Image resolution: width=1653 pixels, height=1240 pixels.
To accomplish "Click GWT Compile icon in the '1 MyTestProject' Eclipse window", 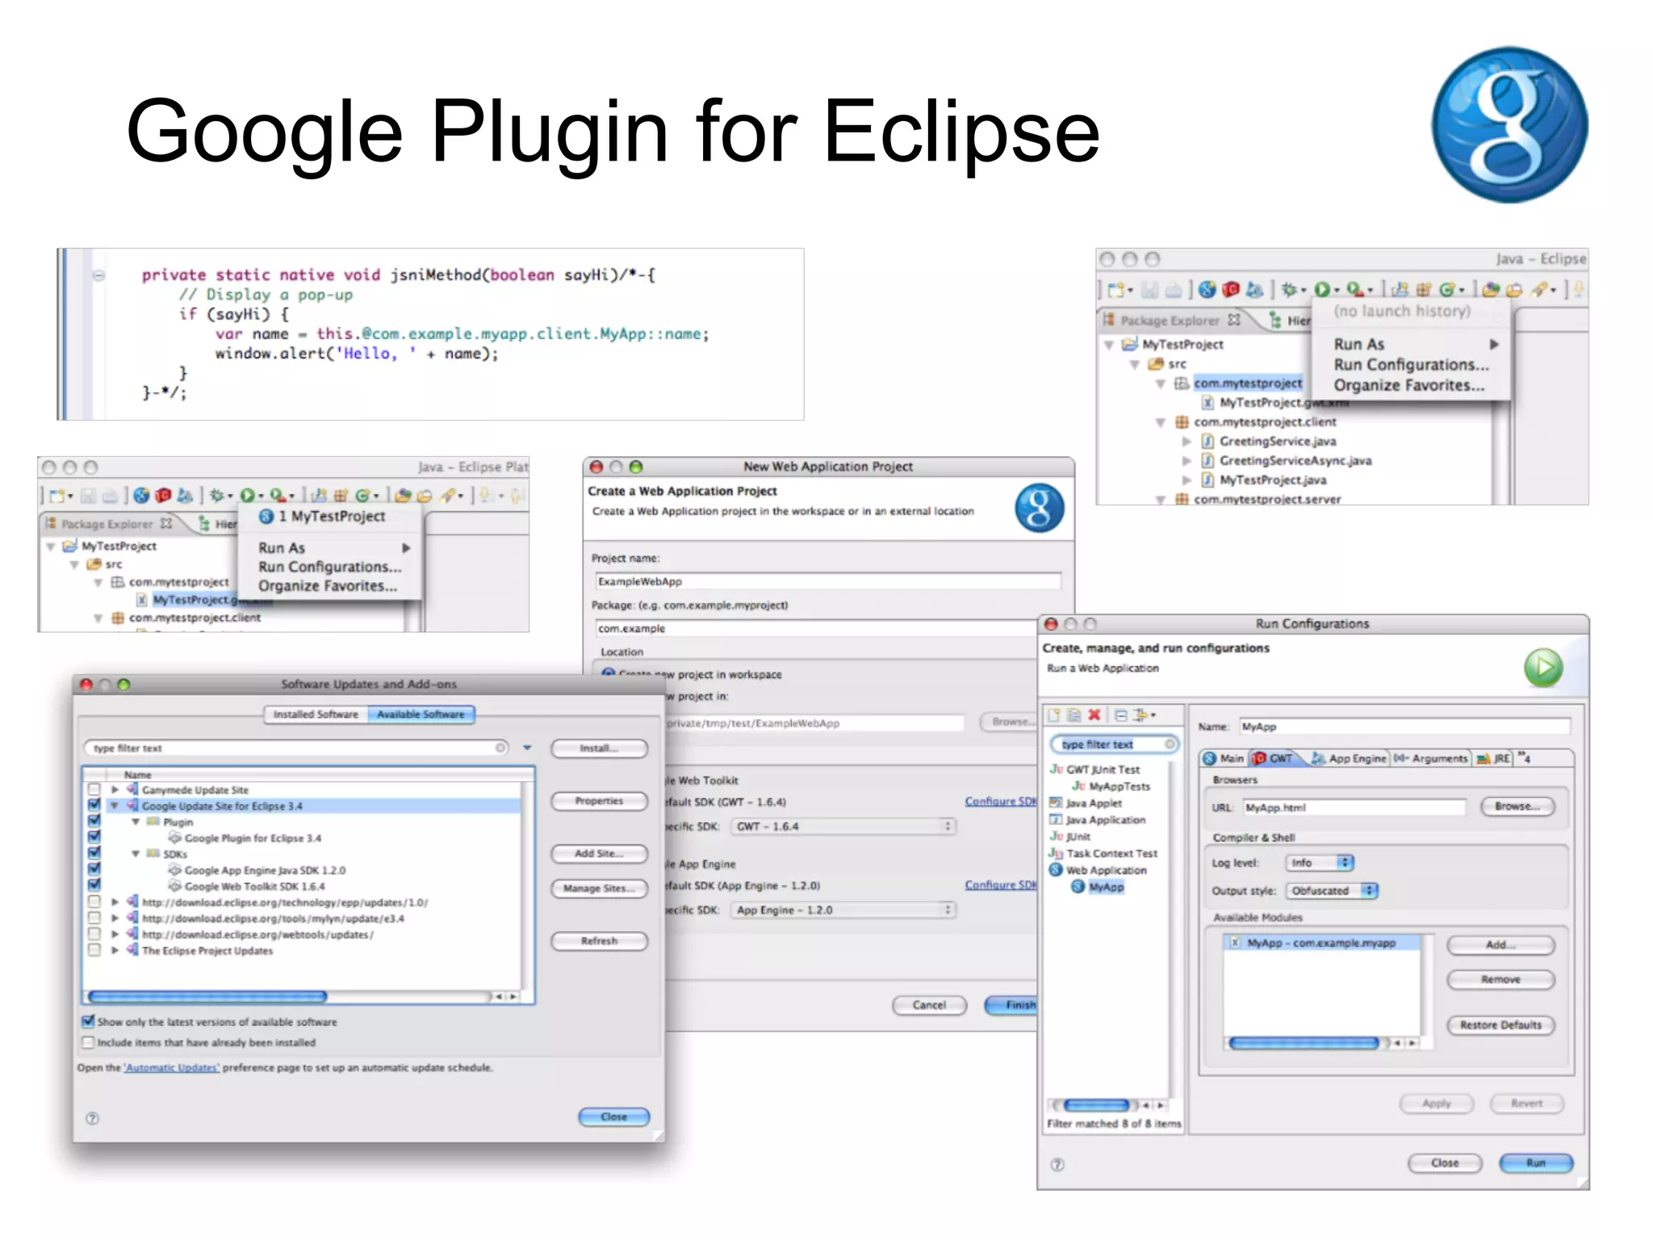I will [163, 496].
